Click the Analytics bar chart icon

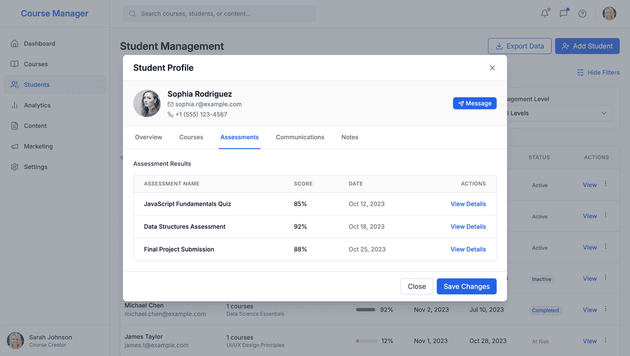15,105
